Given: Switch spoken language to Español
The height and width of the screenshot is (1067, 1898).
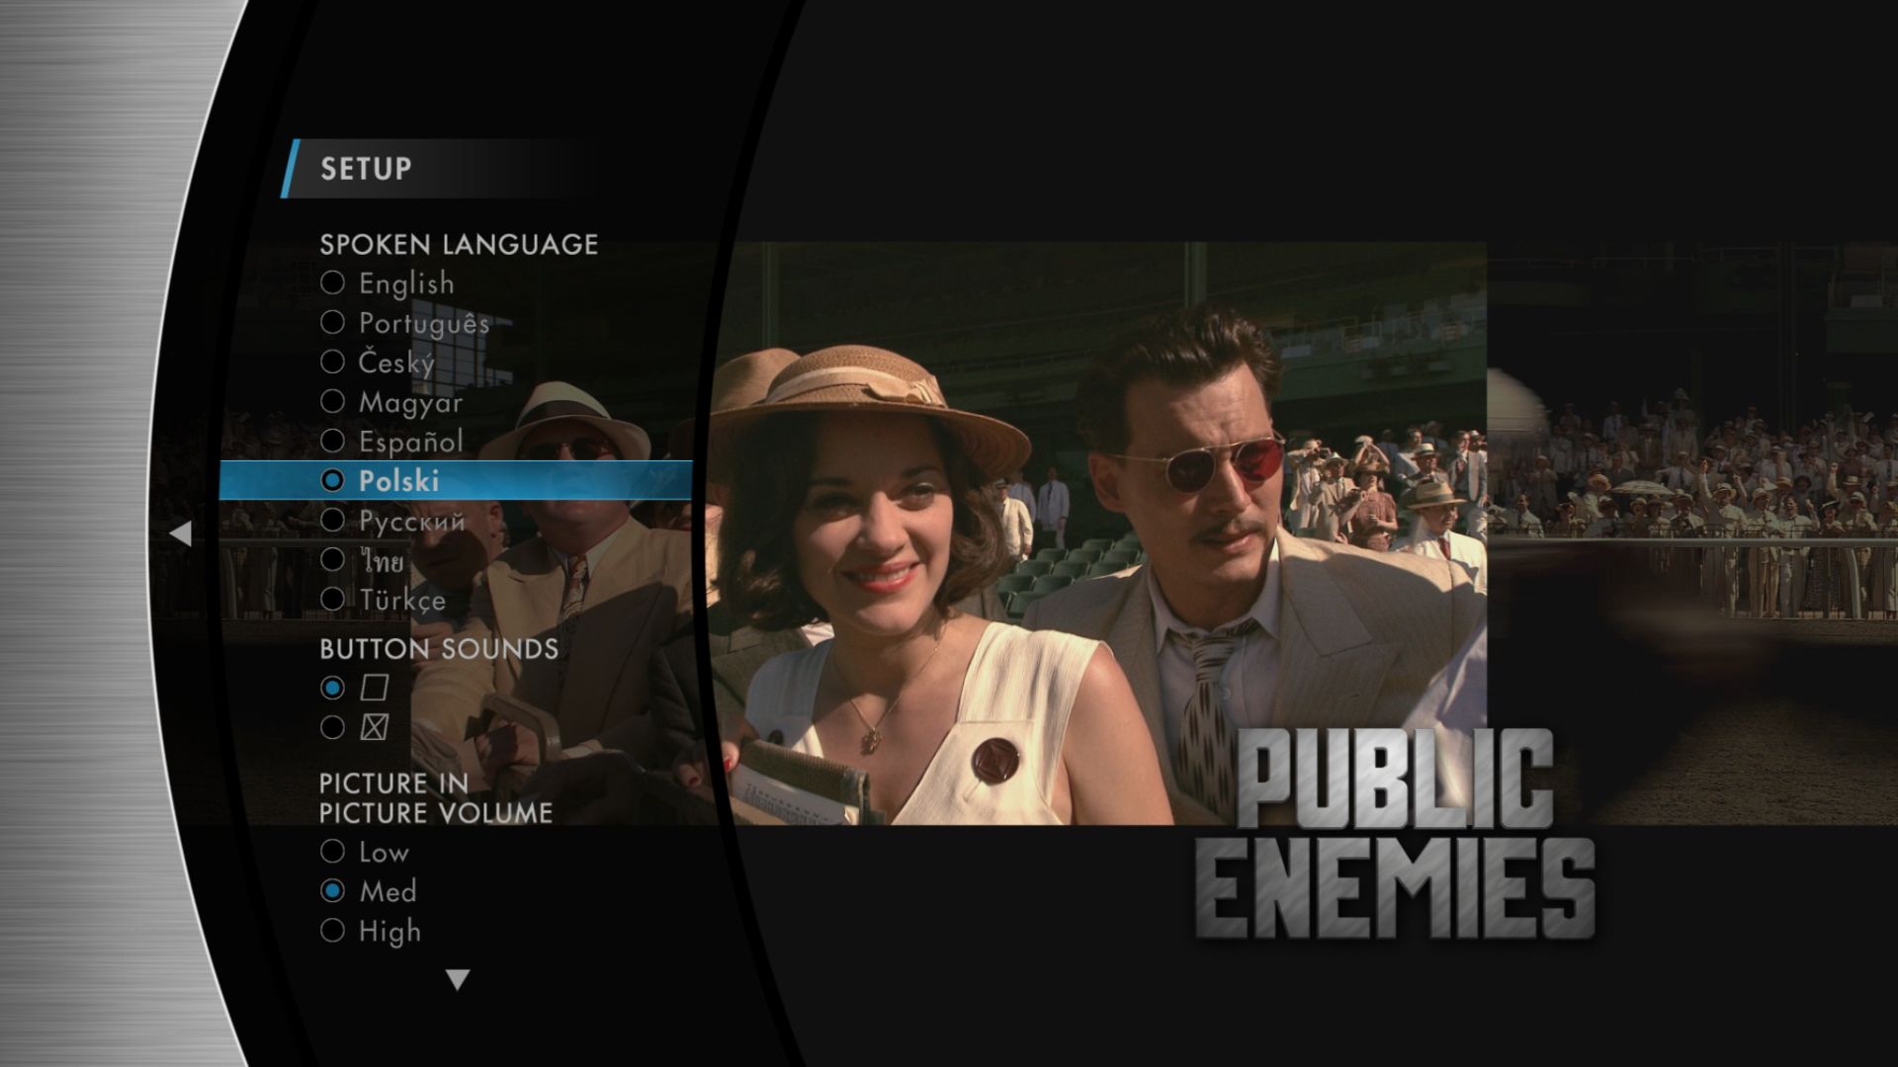Looking at the screenshot, I should [391, 442].
